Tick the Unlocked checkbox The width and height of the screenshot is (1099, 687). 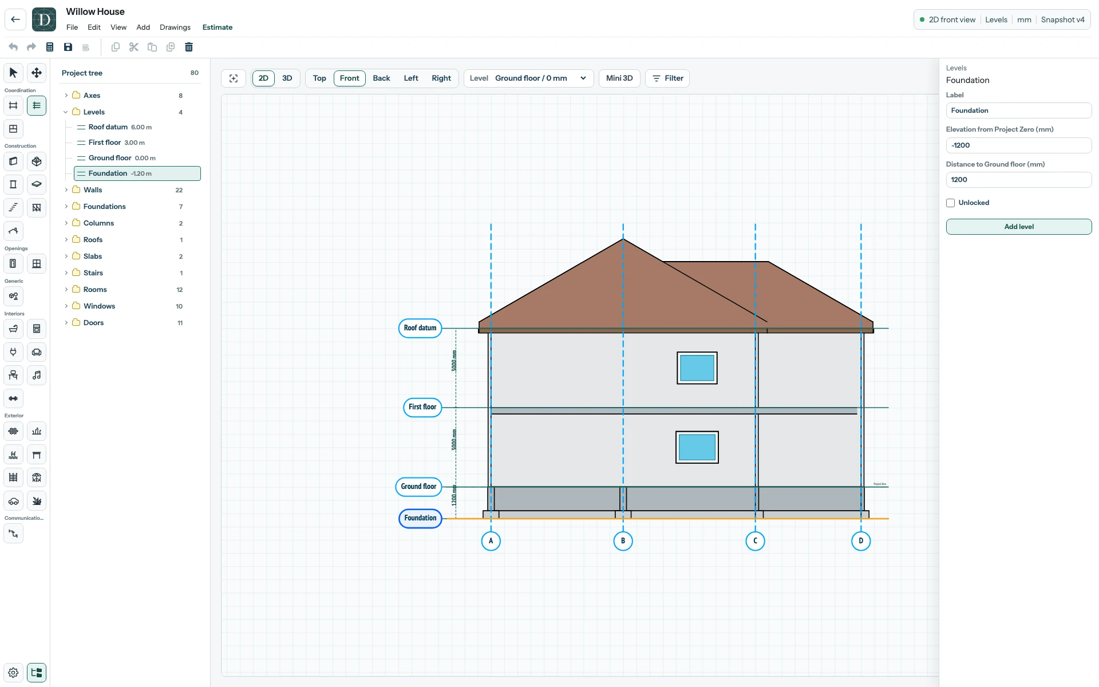coord(951,203)
